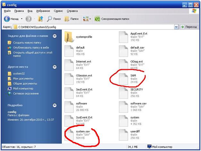Open the Поиск search tool
Screen dimensions: 201x151
coord(54,19)
